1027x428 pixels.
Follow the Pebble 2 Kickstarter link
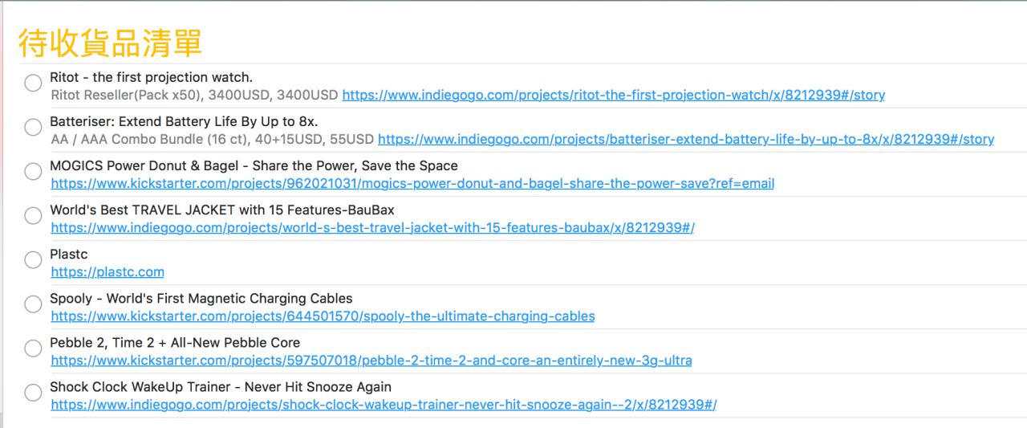pyautogui.click(x=371, y=361)
